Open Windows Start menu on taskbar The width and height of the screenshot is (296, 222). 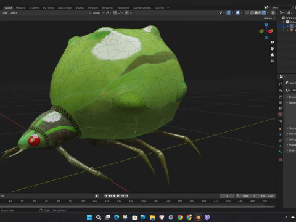[x=89, y=217]
